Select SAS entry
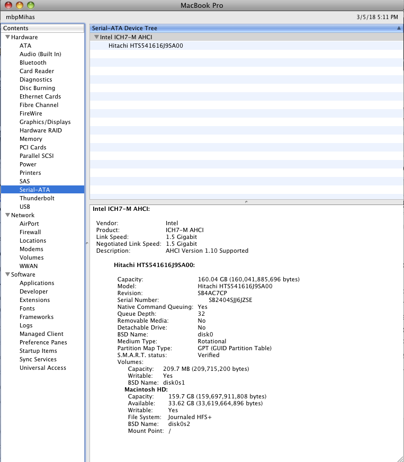The image size is (404, 462). (x=25, y=181)
